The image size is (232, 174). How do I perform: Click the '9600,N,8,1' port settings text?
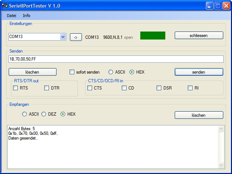pyautogui.click(x=113, y=37)
